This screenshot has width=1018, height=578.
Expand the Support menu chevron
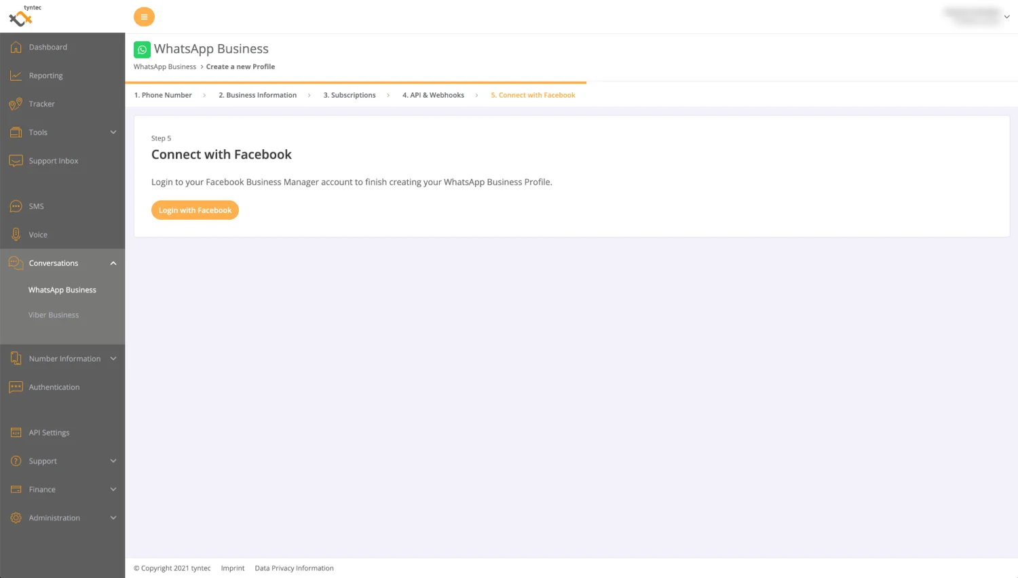pos(113,461)
